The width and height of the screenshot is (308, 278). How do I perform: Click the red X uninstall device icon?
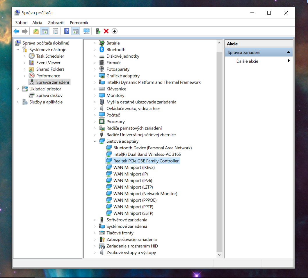pyautogui.click(x=106, y=31)
